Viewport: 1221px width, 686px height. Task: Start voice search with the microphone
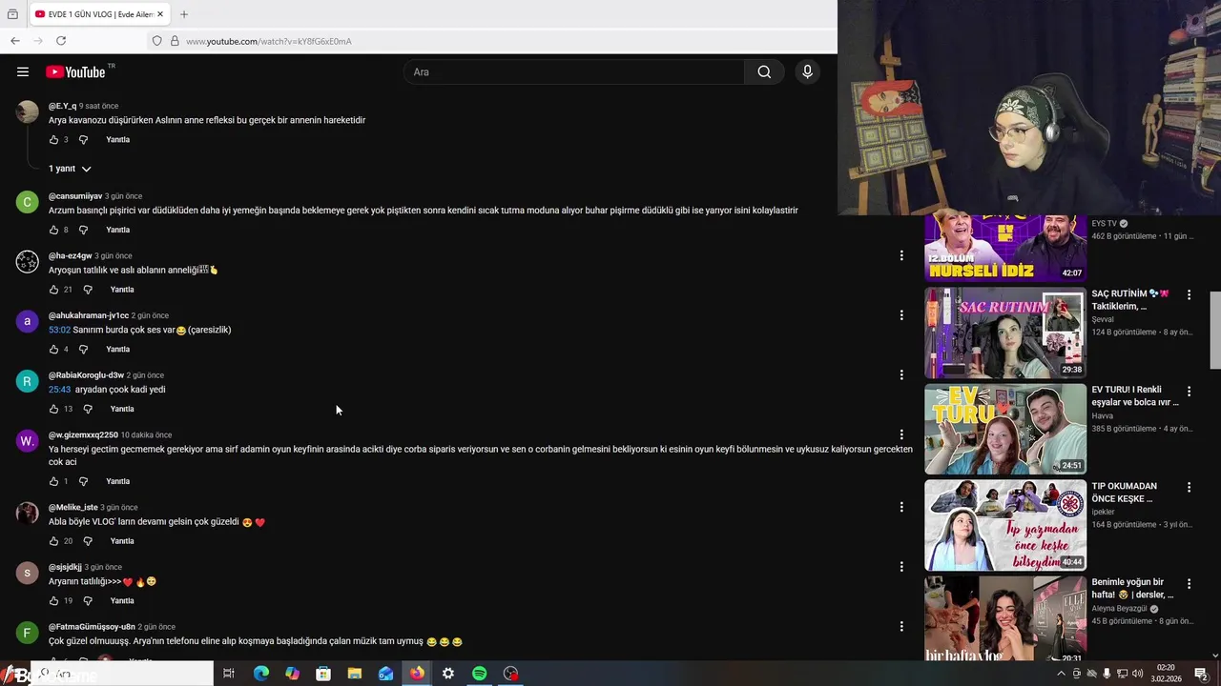807,71
